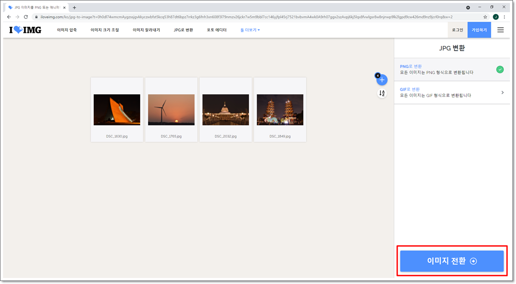Open the 이미지 압축 menu item
The height and width of the screenshot is (284, 516).
[67, 30]
